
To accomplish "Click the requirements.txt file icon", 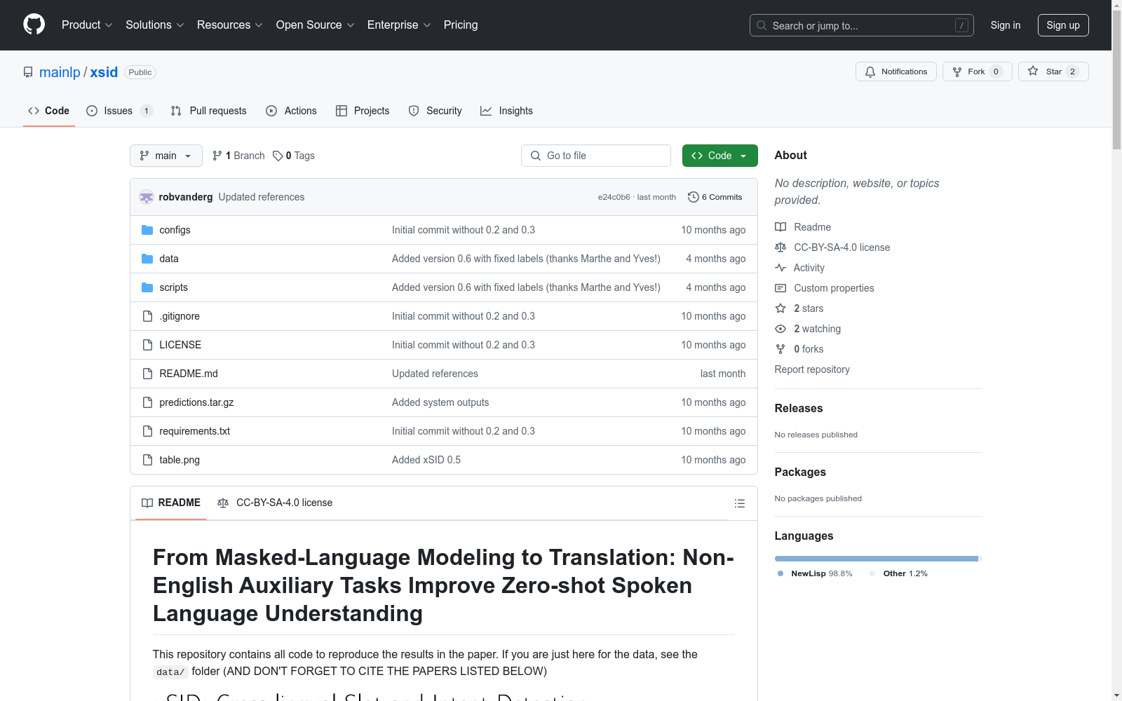I will (x=147, y=431).
